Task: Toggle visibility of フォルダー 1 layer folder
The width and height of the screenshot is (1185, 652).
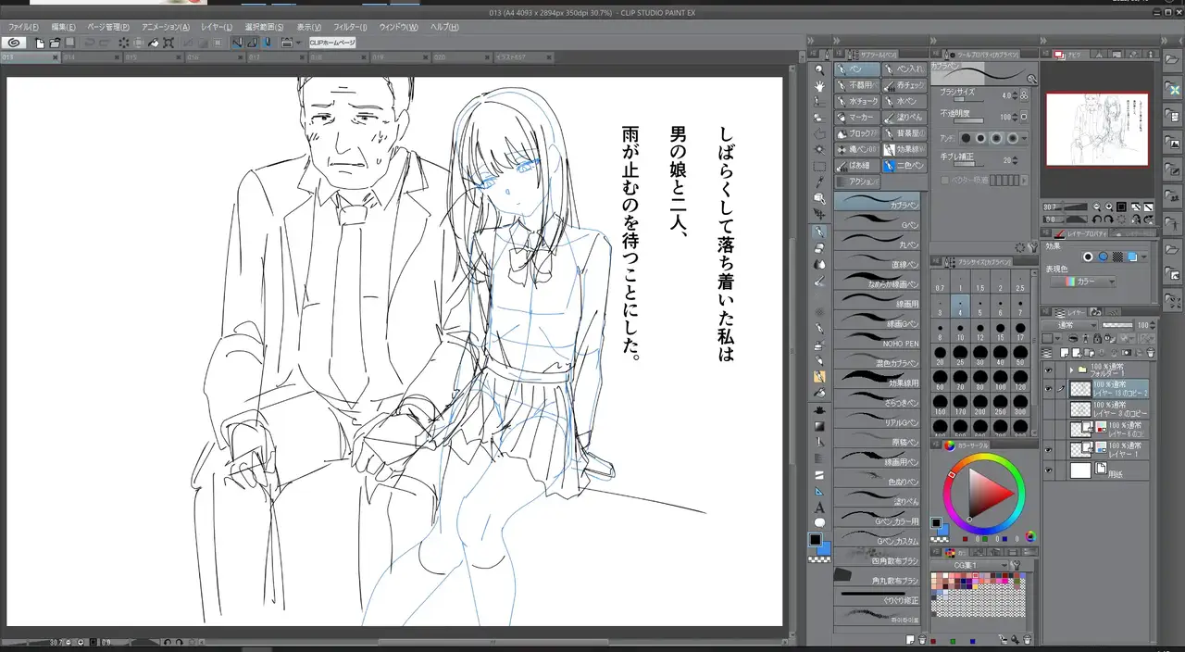Action: pyautogui.click(x=1049, y=369)
